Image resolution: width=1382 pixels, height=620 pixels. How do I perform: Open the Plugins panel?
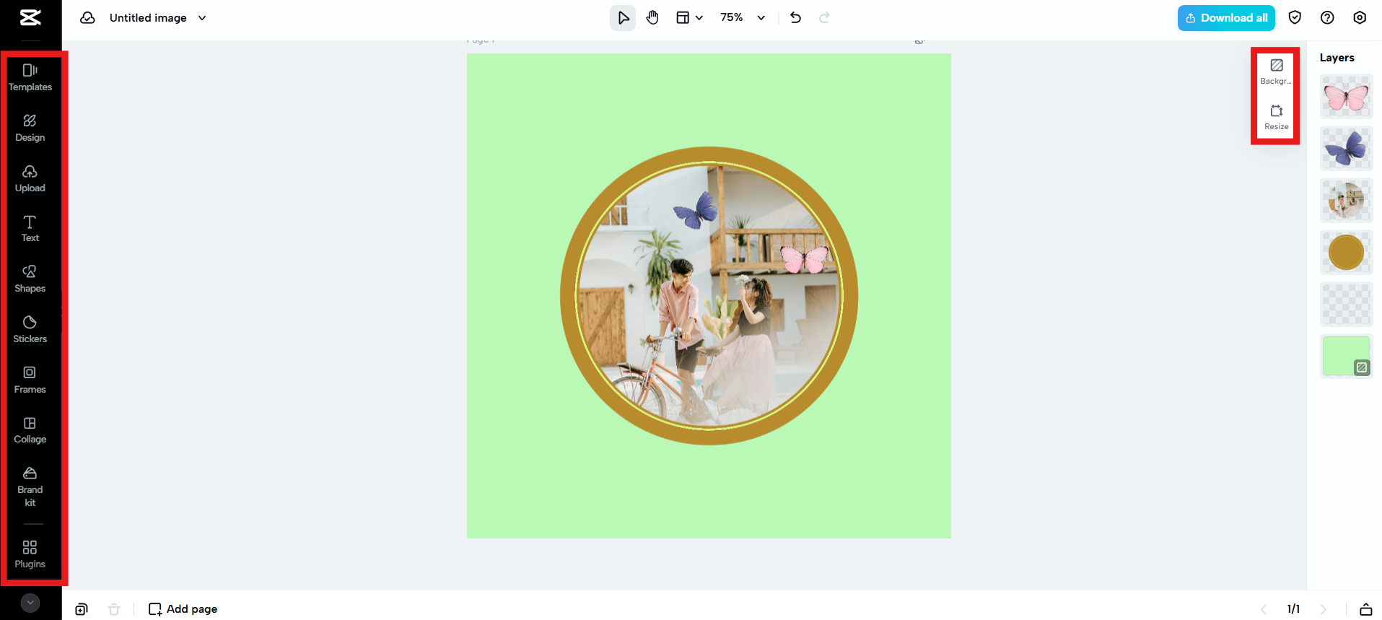pos(30,555)
